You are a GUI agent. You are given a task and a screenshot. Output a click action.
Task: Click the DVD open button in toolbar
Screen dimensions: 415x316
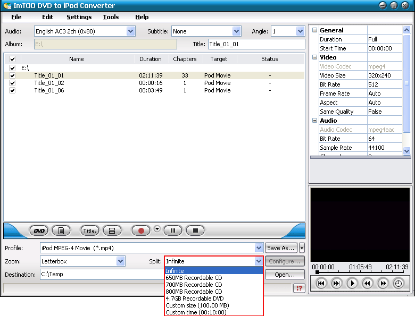(x=39, y=230)
